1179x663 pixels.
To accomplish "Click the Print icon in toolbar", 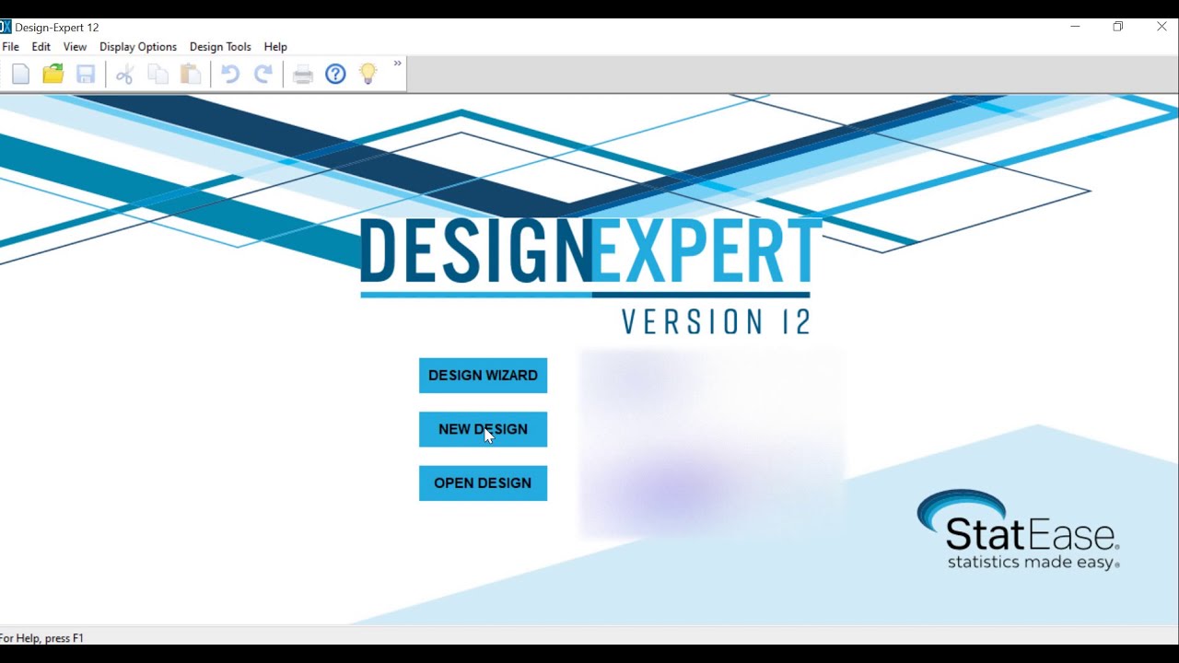I will point(303,75).
